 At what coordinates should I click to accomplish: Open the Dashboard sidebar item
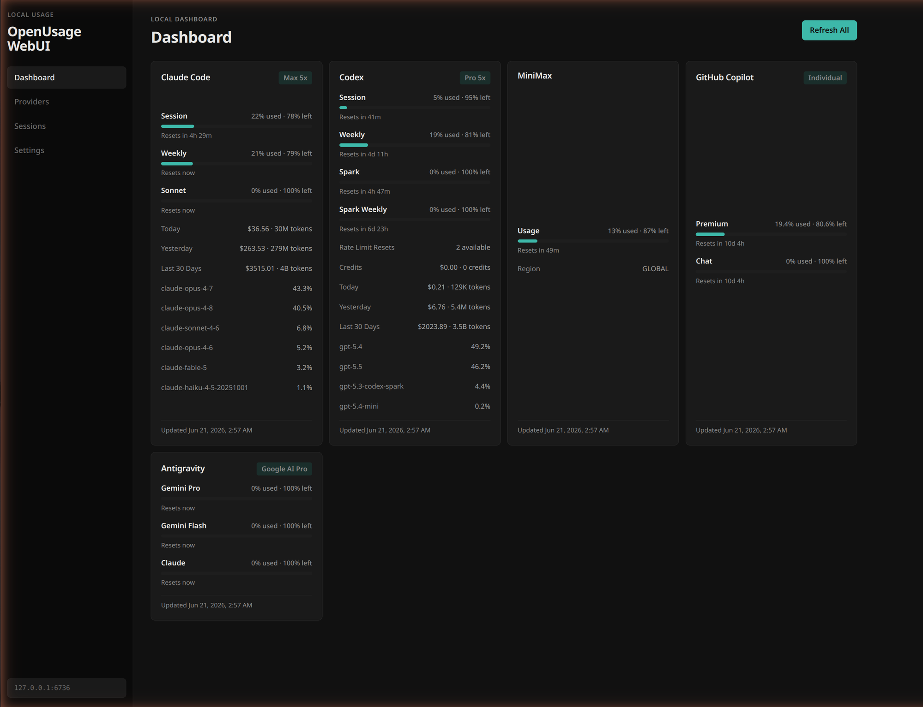(66, 77)
